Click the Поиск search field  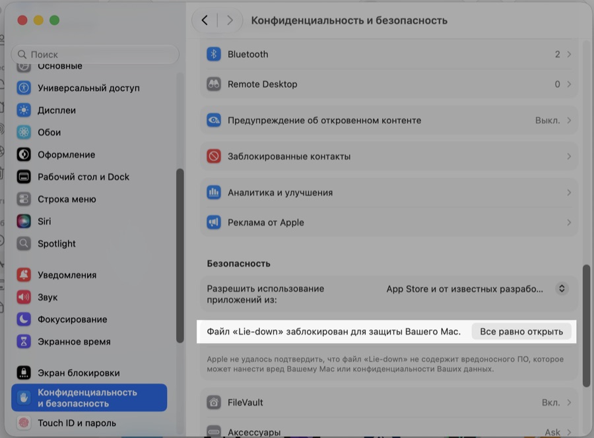coord(95,55)
